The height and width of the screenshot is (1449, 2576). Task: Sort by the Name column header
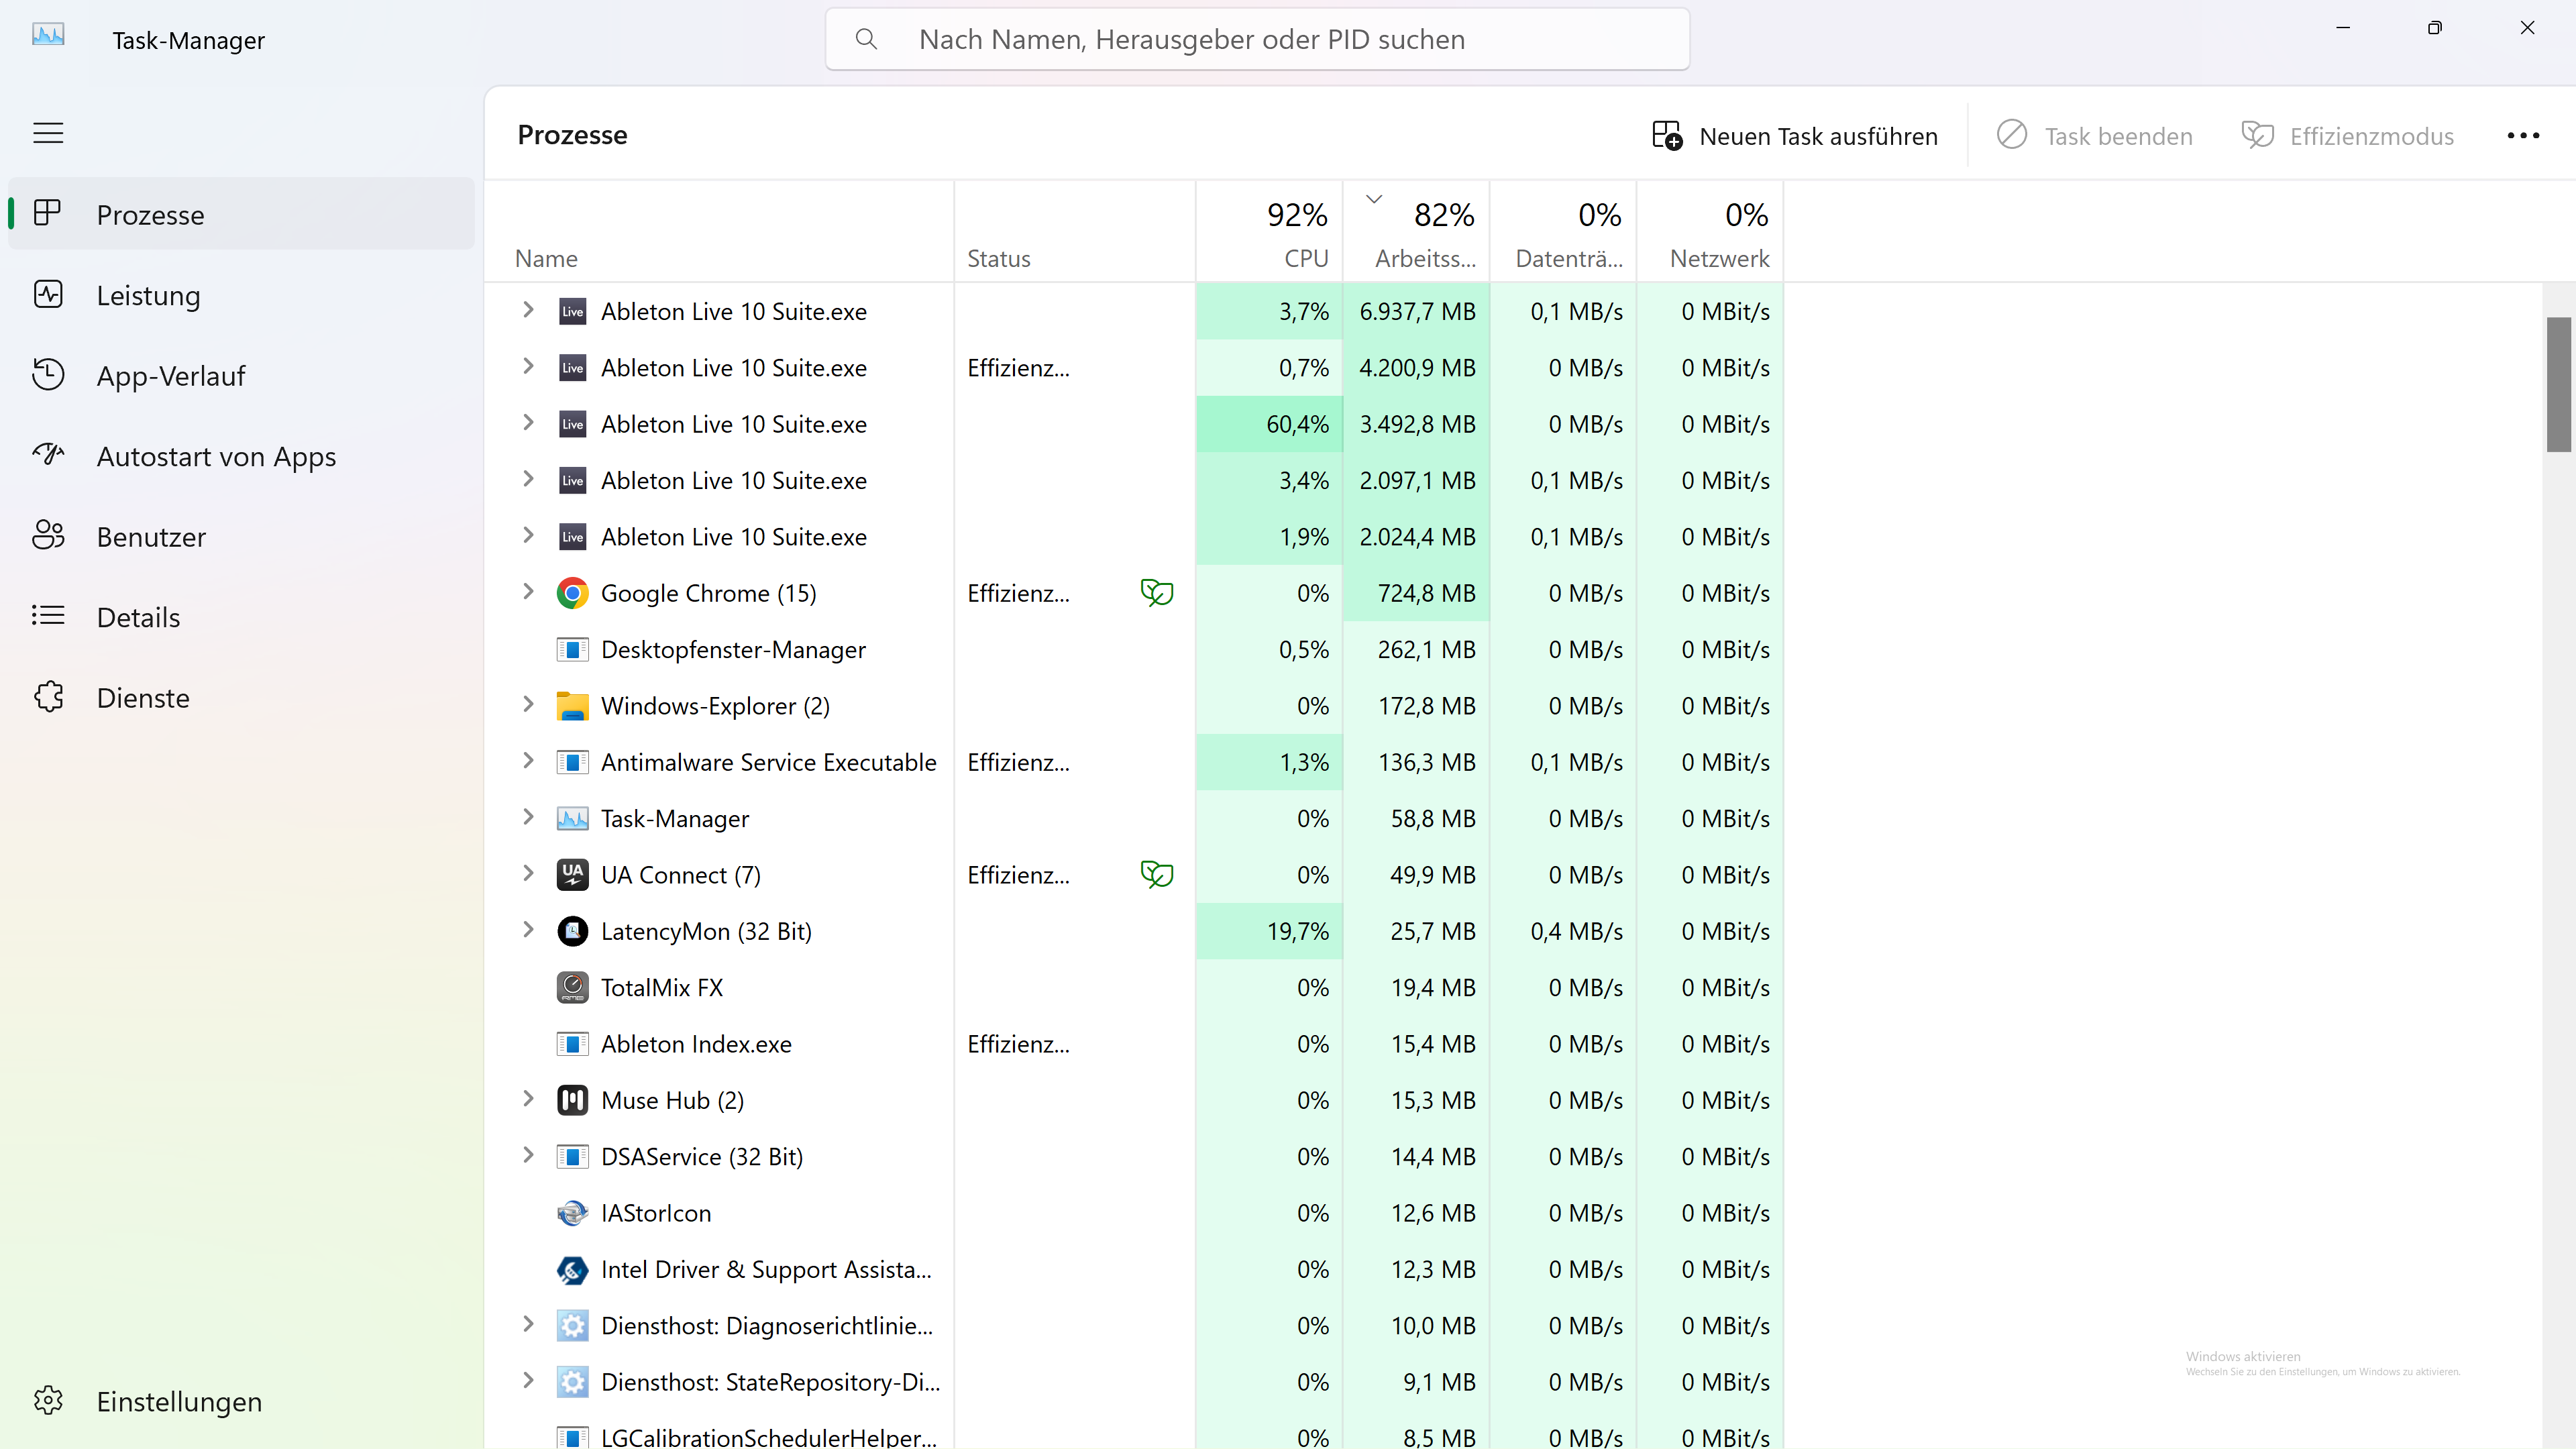click(720, 232)
